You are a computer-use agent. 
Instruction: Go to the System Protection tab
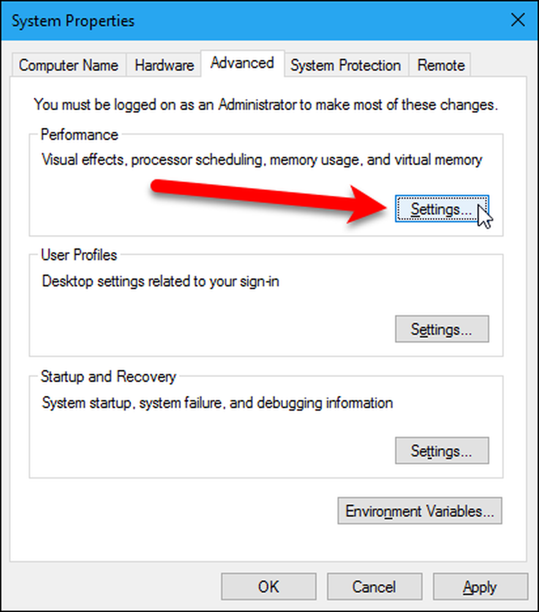pyautogui.click(x=345, y=65)
